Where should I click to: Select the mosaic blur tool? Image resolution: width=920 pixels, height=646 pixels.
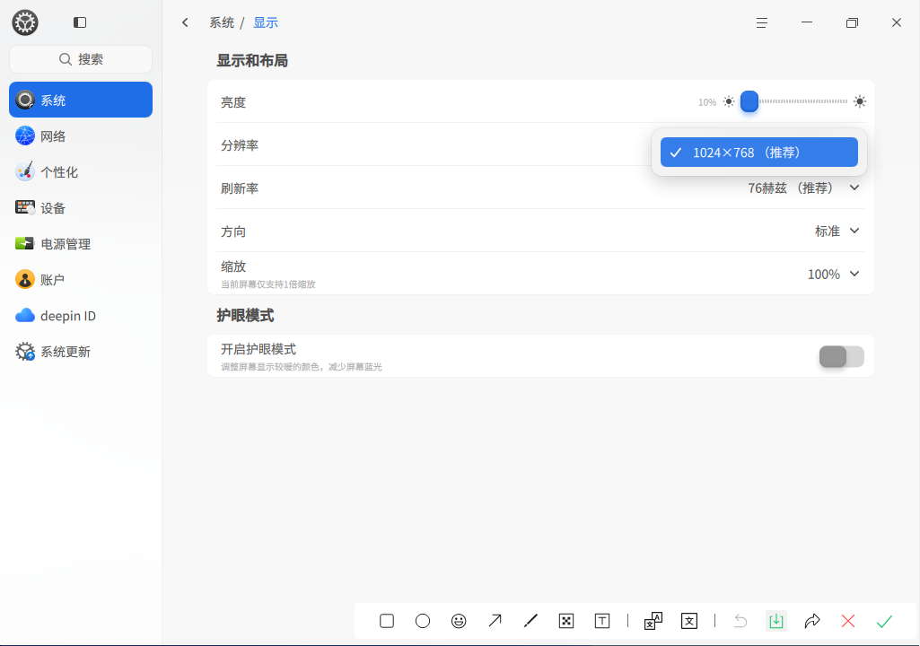pyautogui.click(x=566, y=621)
